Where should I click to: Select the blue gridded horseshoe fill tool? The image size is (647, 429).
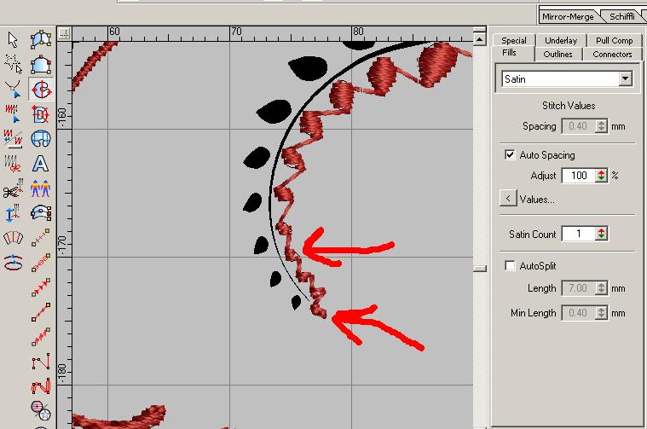click(41, 139)
